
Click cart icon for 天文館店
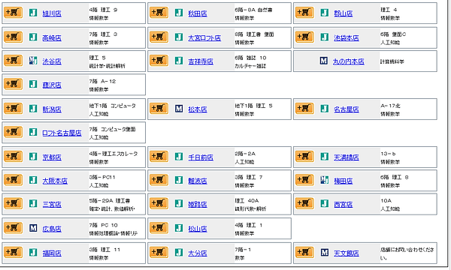(x=304, y=253)
